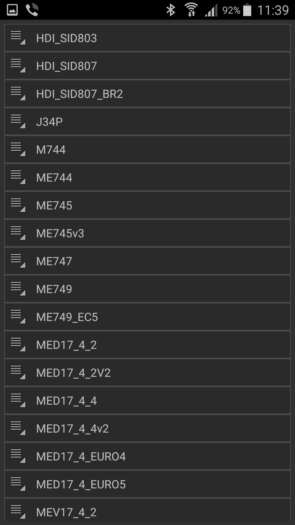Tap the list icon next to MED17_4_4
The height and width of the screenshot is (525, 295).
pos(18,400)
